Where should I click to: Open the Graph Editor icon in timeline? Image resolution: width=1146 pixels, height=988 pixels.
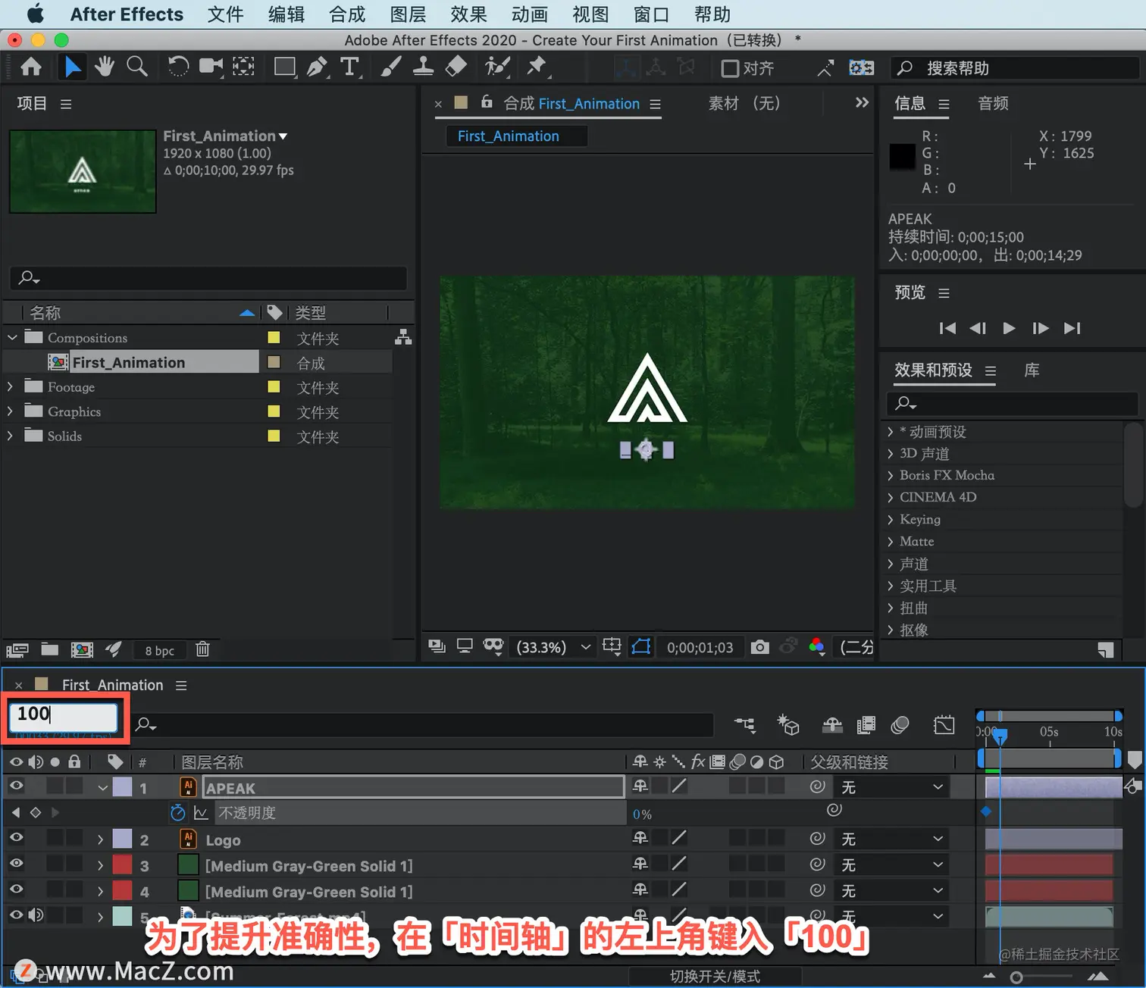(944, 725)
